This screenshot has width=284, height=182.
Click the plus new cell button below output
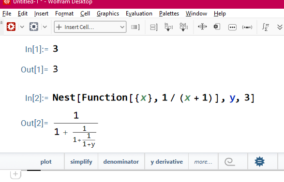(x=15, y=174)
